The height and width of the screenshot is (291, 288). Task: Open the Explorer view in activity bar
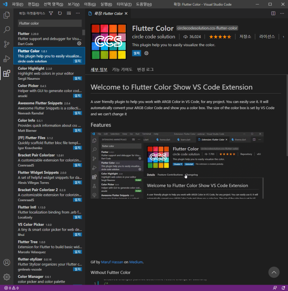7,15
